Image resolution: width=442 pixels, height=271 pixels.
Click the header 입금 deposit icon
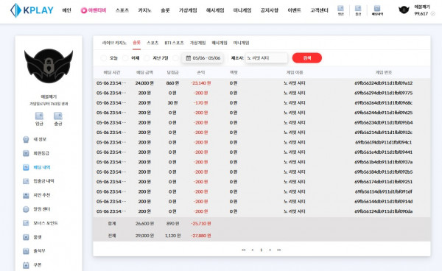340,10
